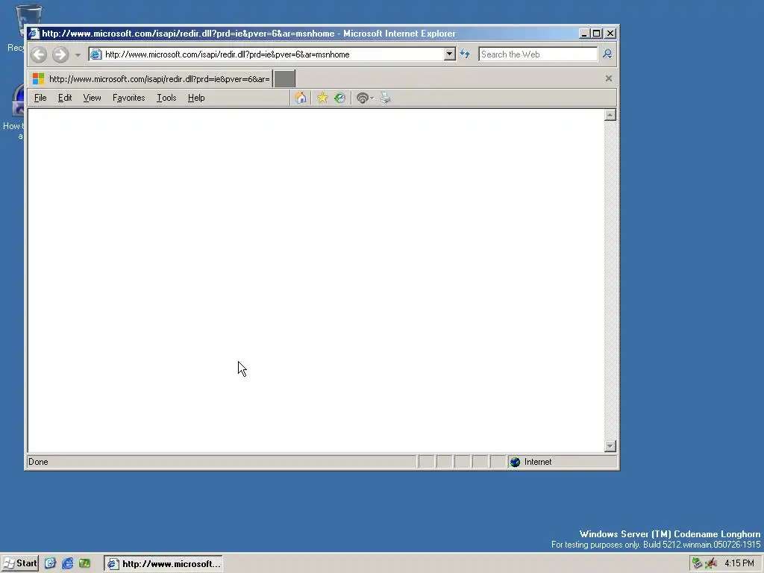Click the 'Done' status bar text
This screenshot has height=573, width=764.
pos(38,462)
